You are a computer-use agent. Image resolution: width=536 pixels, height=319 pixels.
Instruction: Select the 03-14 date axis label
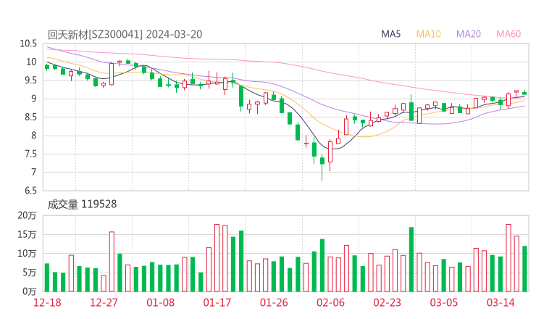point(501,302)
